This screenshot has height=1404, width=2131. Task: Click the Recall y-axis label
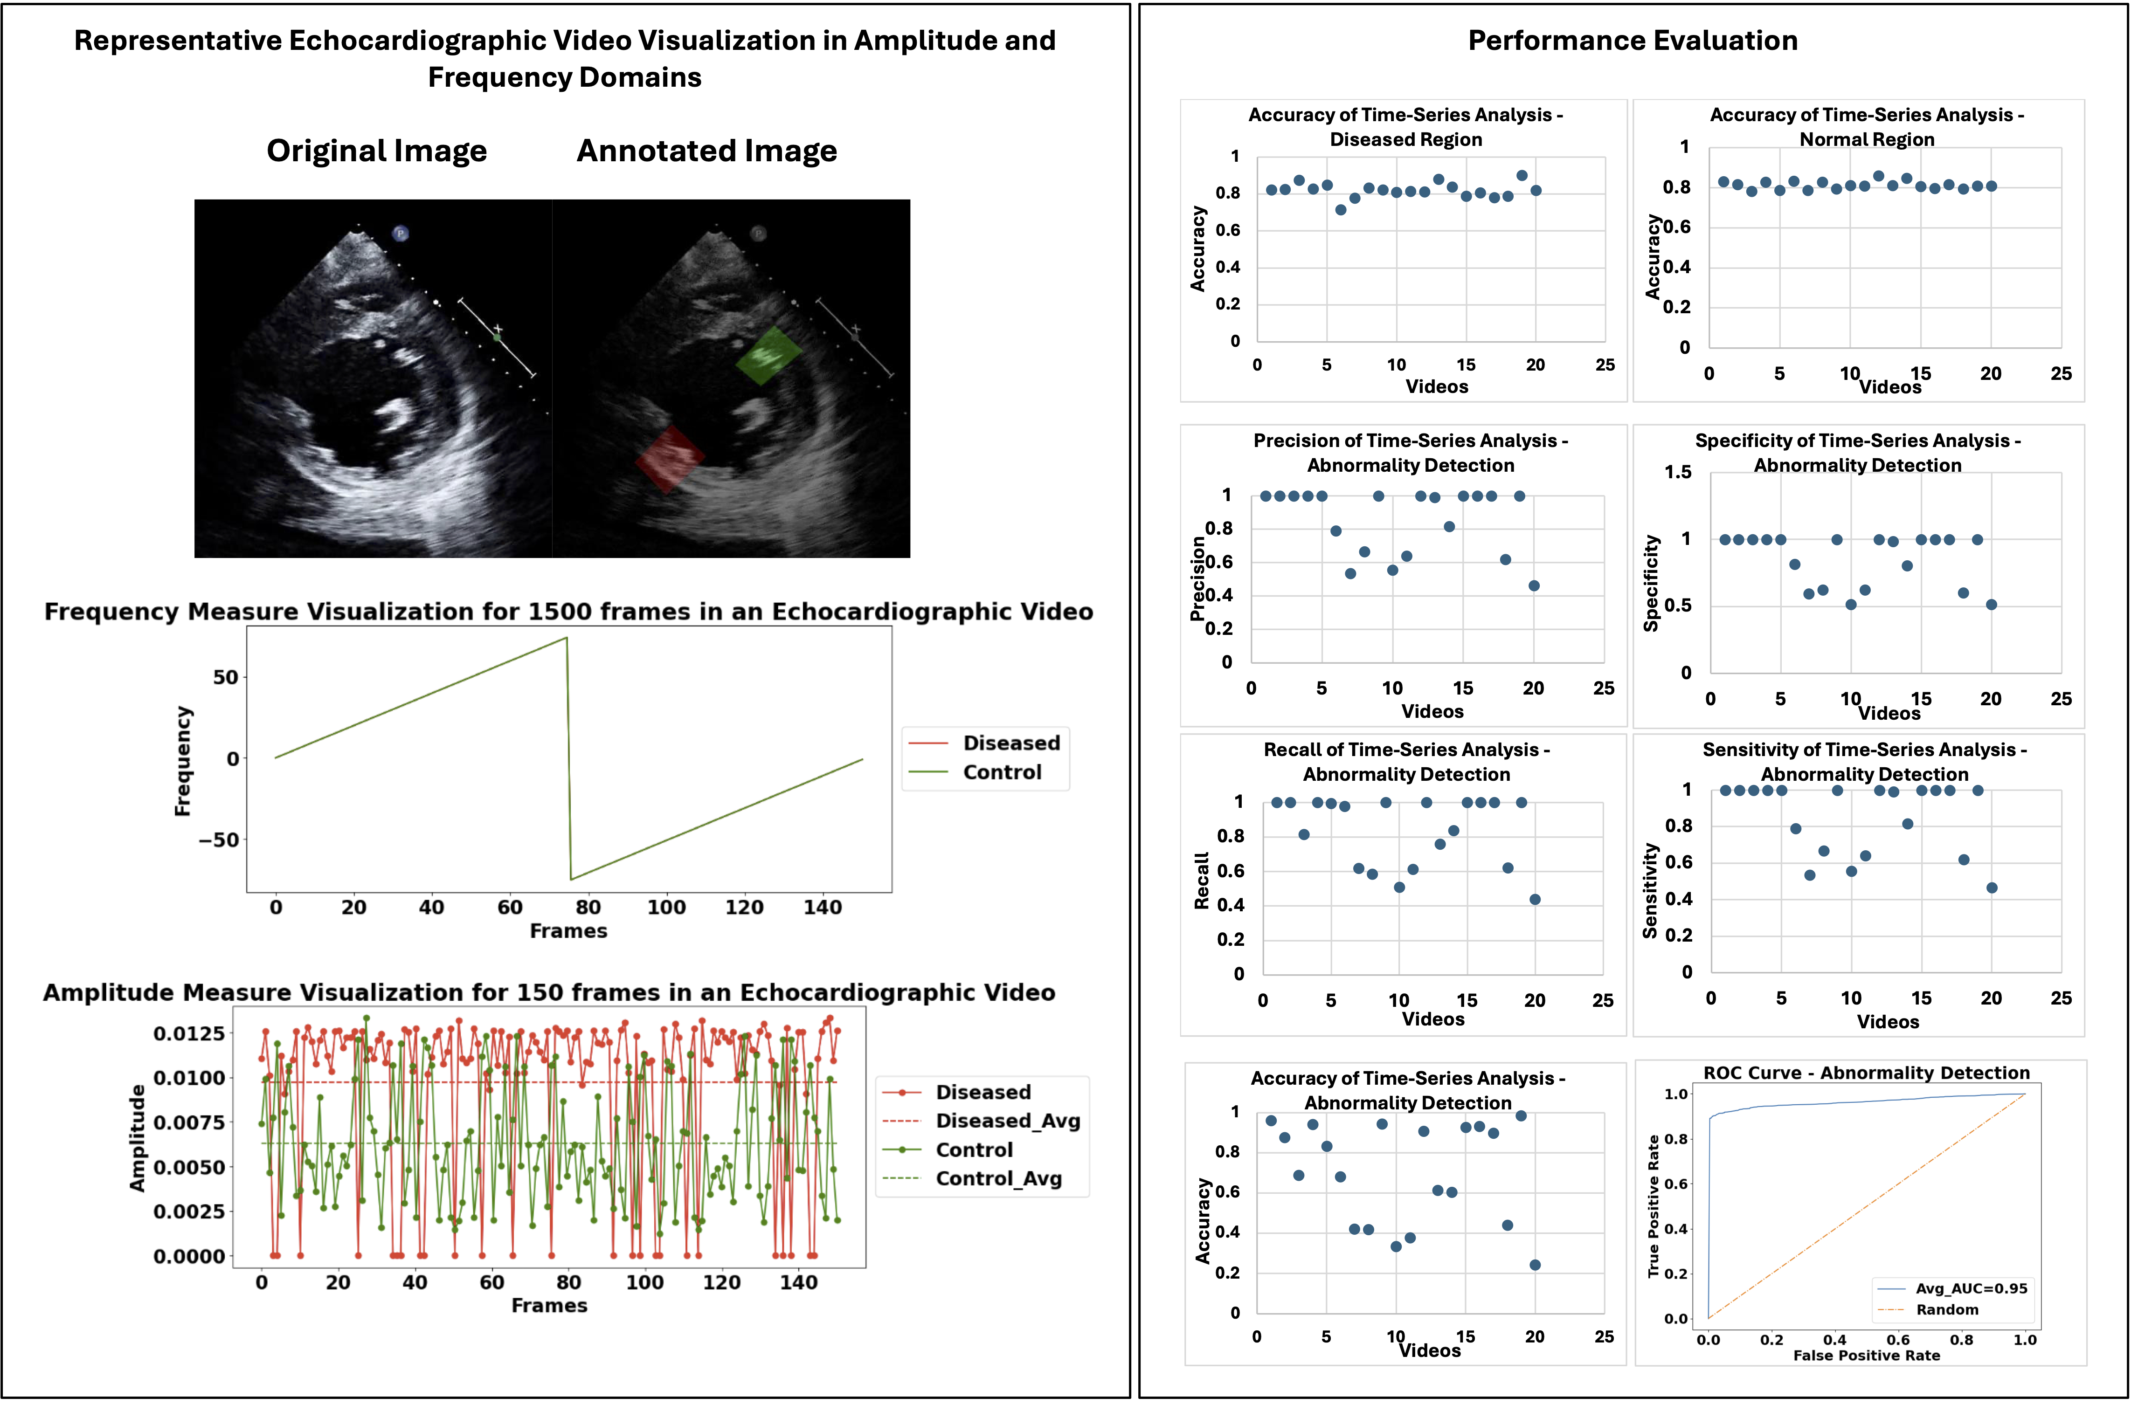pos(1202,881)
